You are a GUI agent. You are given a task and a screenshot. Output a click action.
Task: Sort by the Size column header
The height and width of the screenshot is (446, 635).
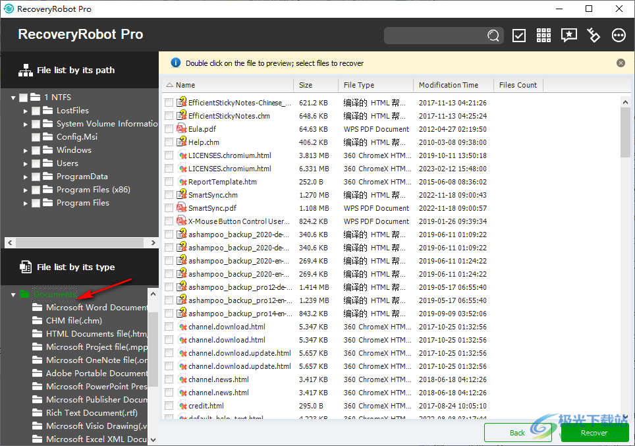[316, 85]
